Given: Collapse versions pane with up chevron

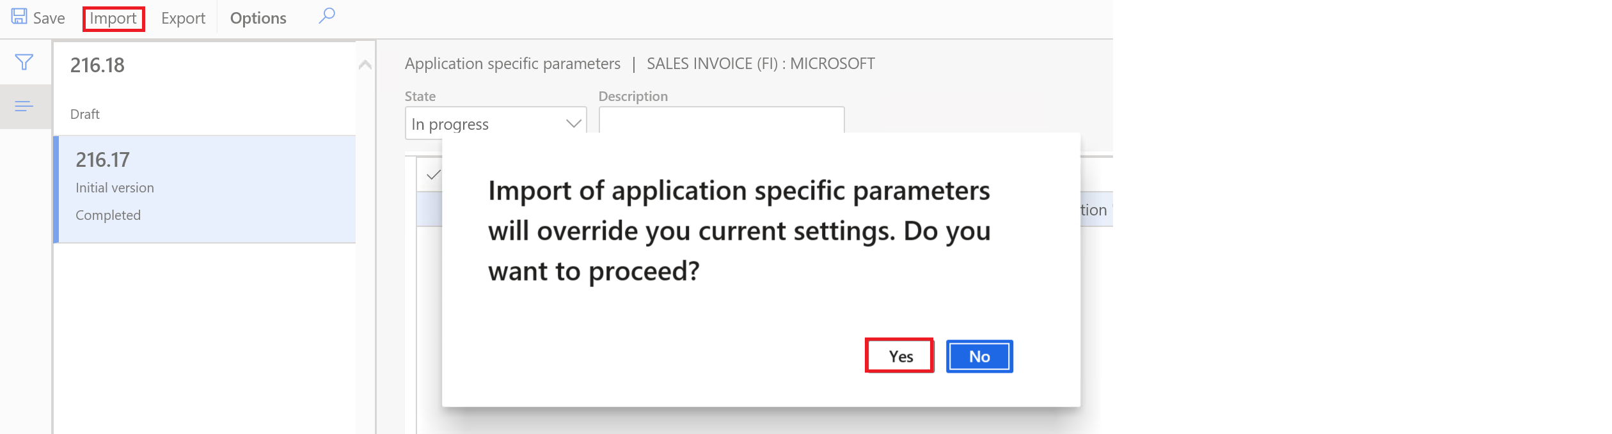Looking at the screenshot, I should [365, 65].
